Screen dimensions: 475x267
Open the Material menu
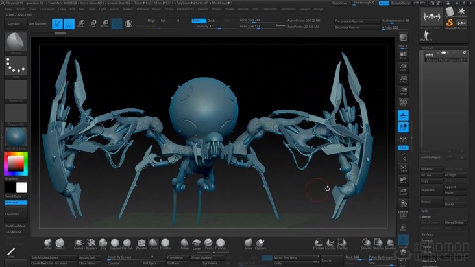click(x=142, y=9)
